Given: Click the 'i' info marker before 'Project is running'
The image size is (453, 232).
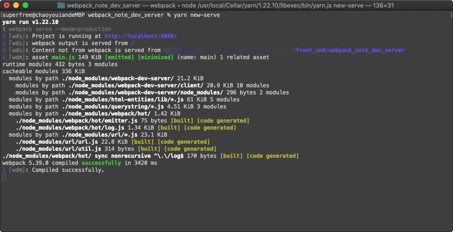Looking at the screenshot, I should point(4,36).
